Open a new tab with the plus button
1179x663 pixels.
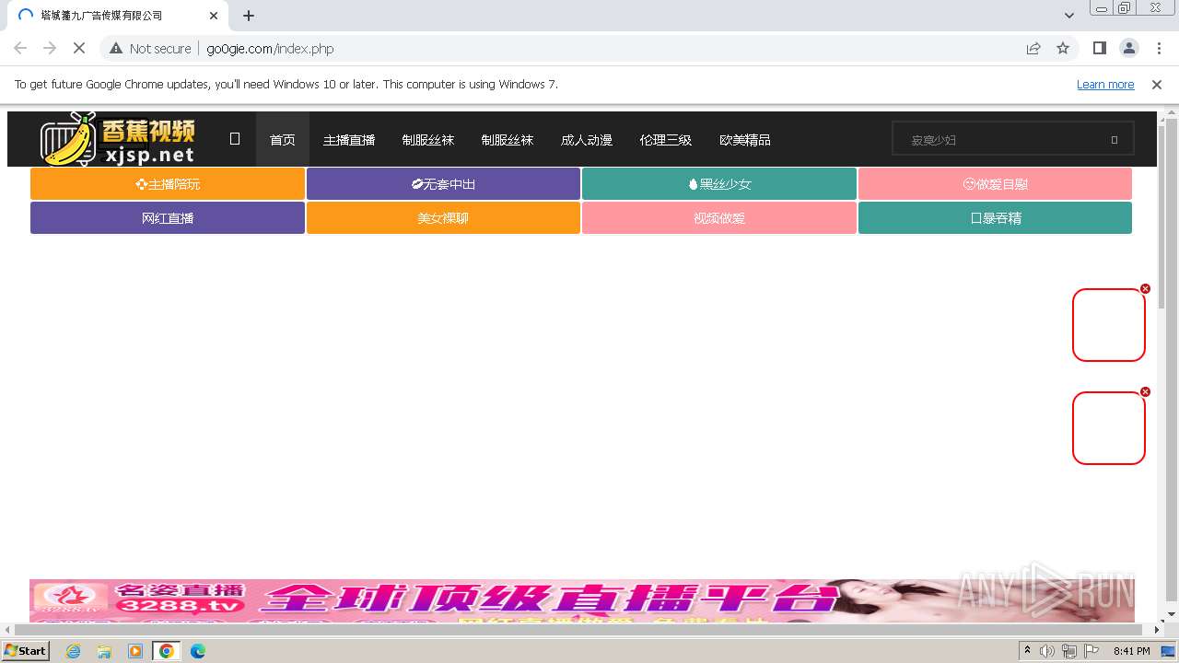pyautogui.click(x=249, y=16)
